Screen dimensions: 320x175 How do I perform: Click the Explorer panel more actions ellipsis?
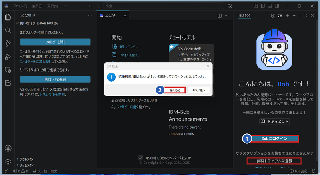pos(90,16)
